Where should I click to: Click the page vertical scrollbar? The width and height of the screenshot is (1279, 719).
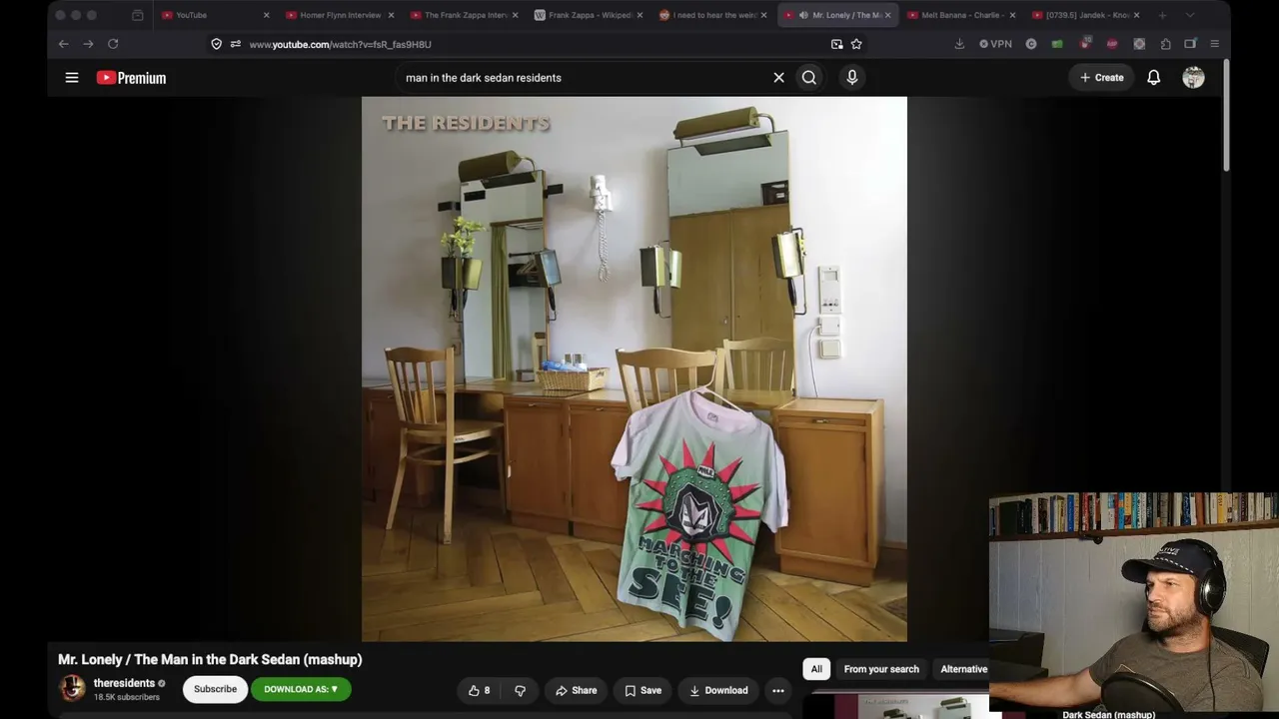coord(1226,115)
